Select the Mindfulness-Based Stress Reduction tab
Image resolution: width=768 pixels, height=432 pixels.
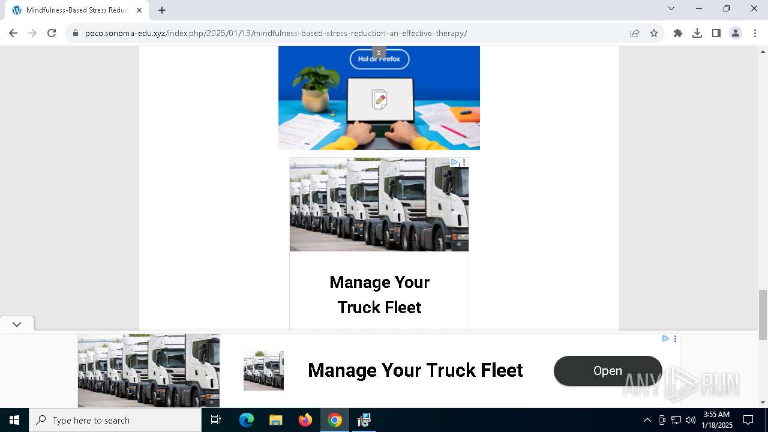point(77,10)
